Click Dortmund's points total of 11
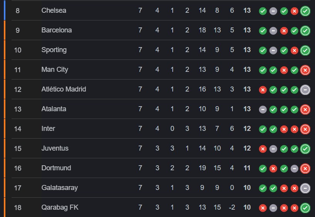Screen dimensions: 315x217 (247, 168)
